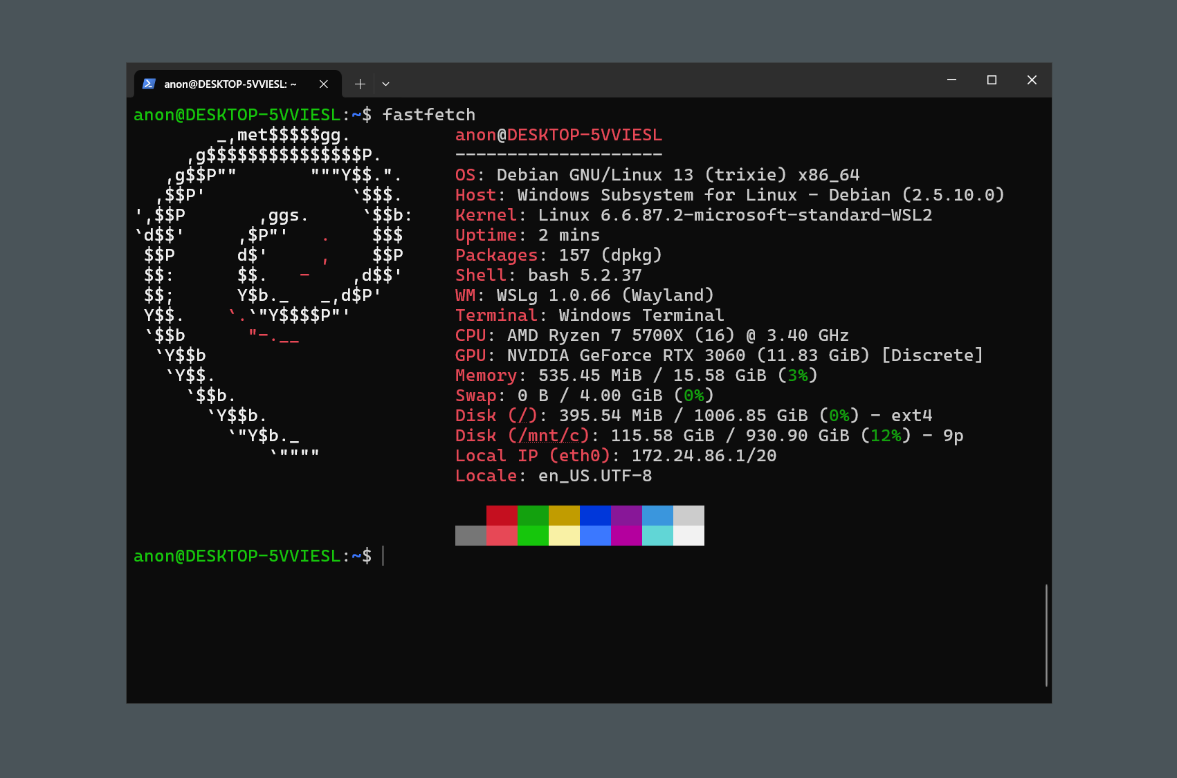Close the Windows Terminal window
This screenshot has width=1177, height=778.
click(1032, 80)
